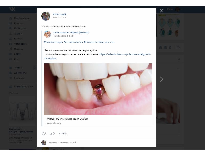Click the #имплантация hashtag
The image size is (205, 154).
coord(53,42)
